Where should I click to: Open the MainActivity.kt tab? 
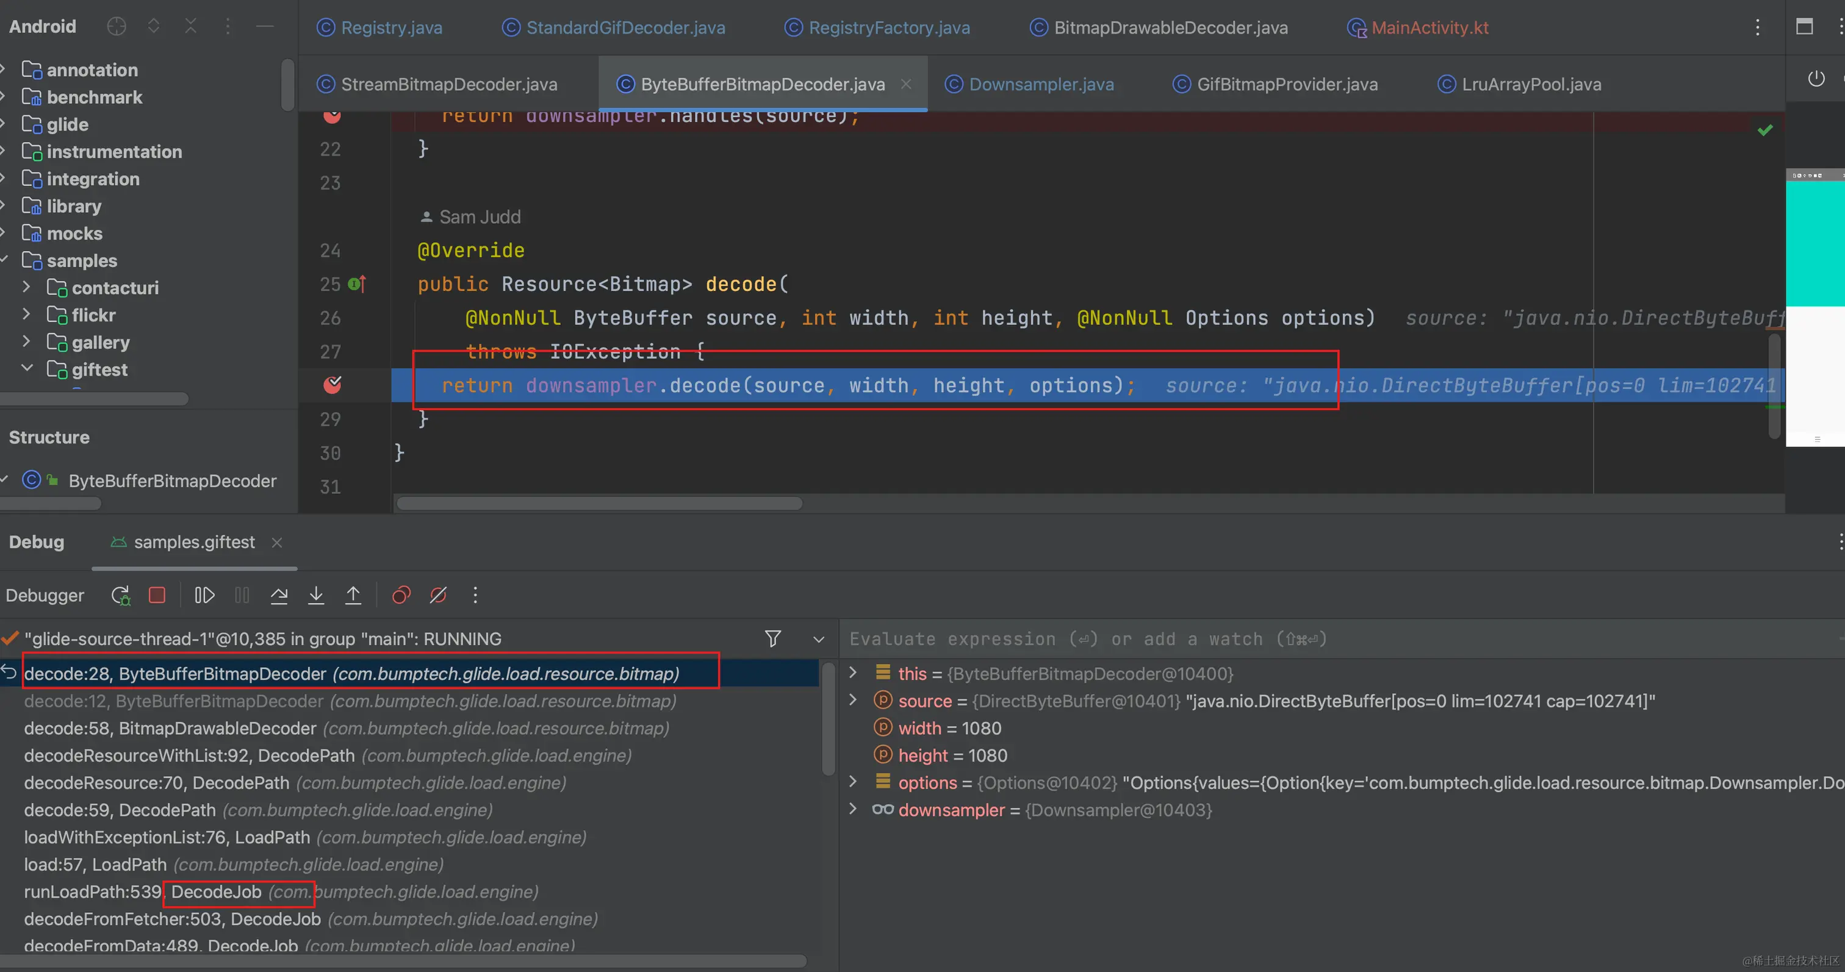pos(1418,27)
